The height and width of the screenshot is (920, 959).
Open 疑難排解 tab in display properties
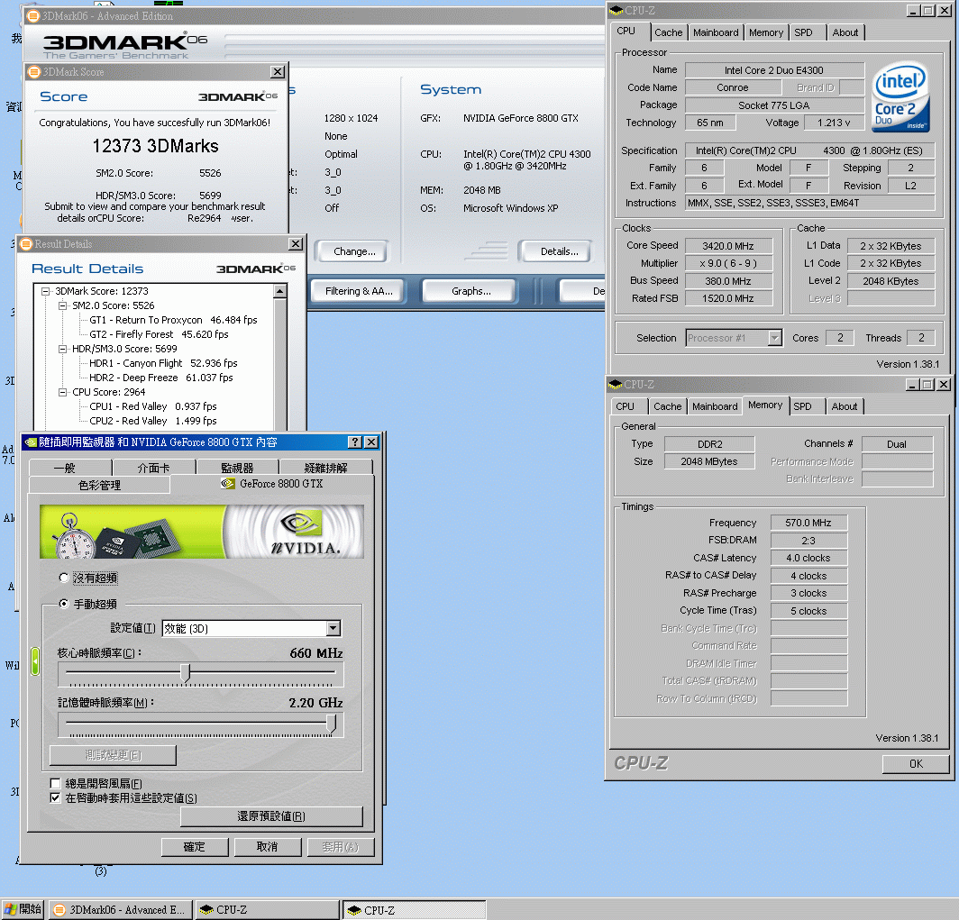326,469
